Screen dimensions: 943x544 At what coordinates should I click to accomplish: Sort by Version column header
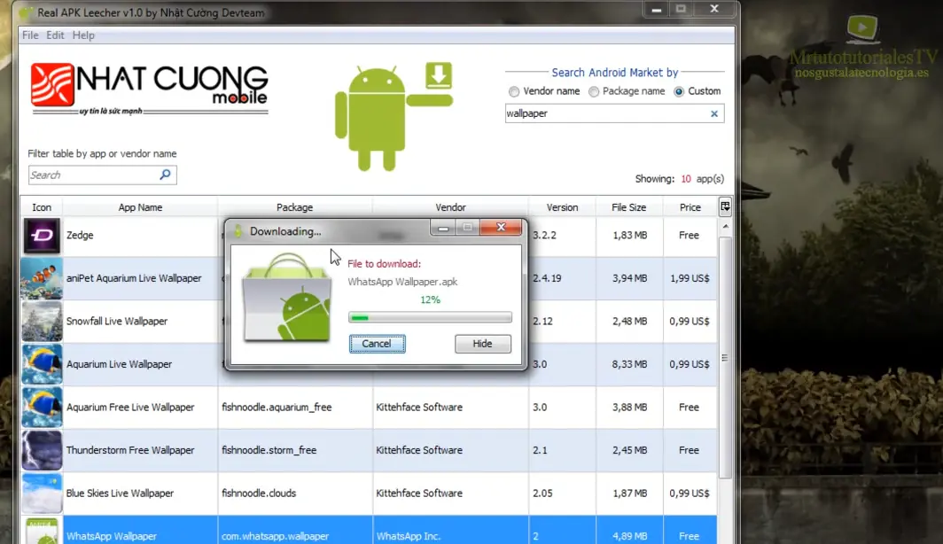562,207
